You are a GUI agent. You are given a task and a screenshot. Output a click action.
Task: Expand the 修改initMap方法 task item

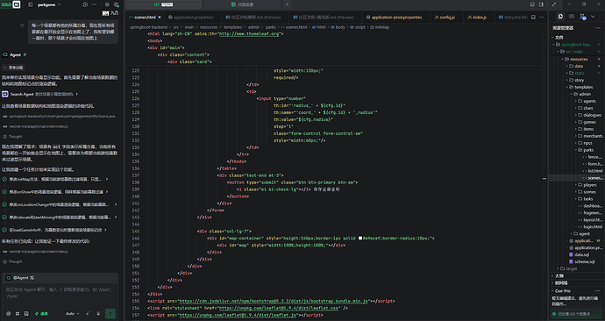(55, 180)
